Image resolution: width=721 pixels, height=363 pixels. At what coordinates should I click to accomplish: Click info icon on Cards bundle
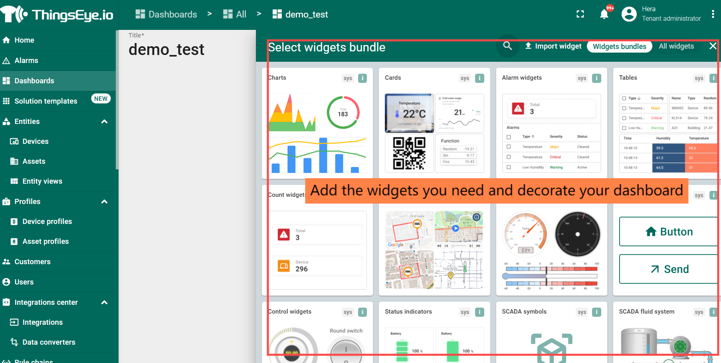(x=479, y=78)
